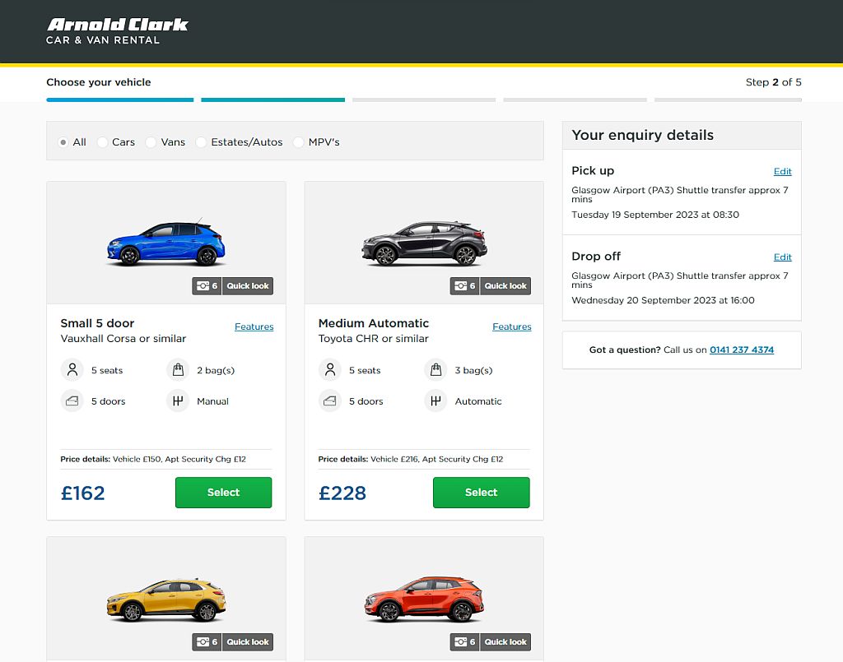Click the bags icon showing 3 bag(s)
This screenshot has width=843, height=662.
pyautogui.click(x=435, y=370)
